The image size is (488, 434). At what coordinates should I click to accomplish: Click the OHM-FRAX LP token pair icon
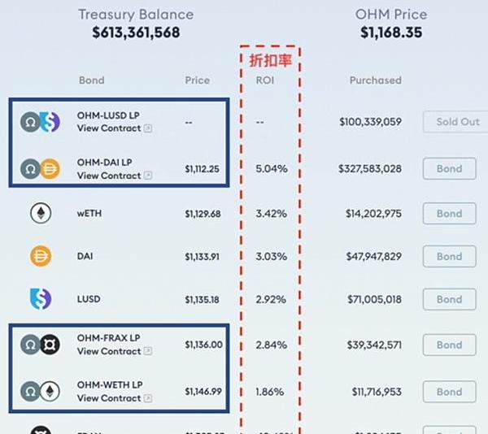coord(40,345)
